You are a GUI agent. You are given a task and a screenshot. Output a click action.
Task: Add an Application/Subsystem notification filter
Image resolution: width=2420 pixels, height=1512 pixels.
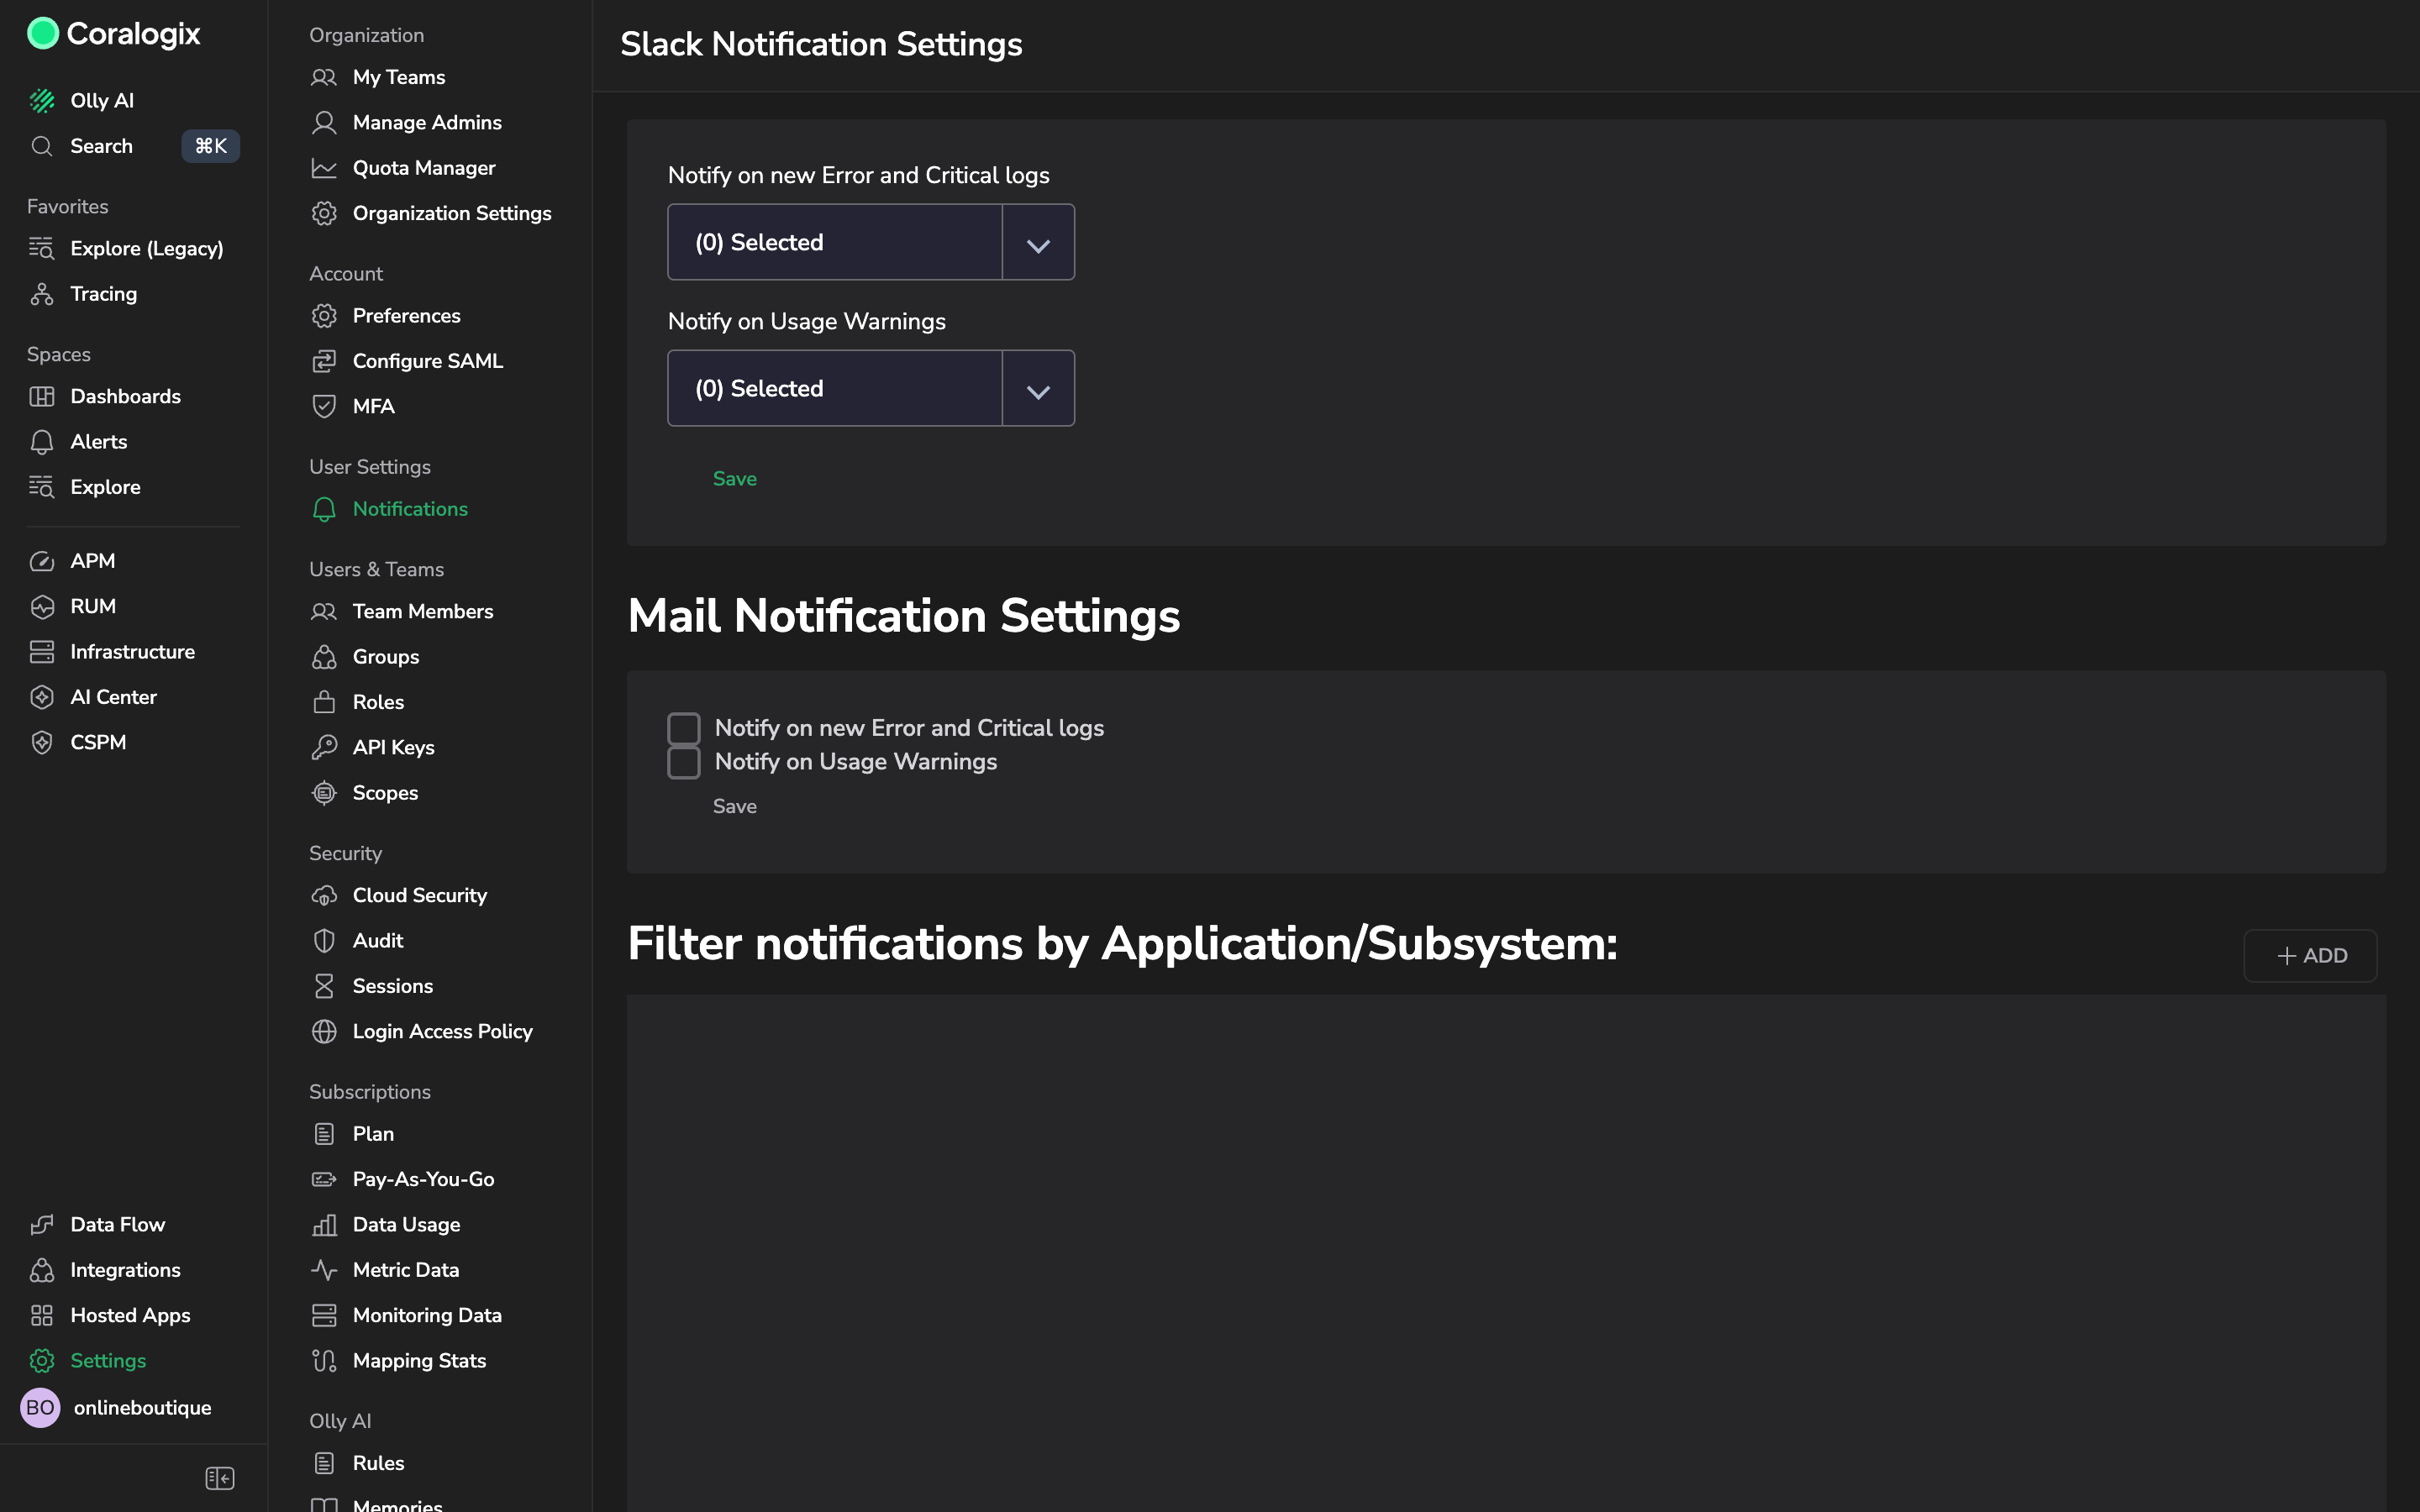coord(2311,956)
